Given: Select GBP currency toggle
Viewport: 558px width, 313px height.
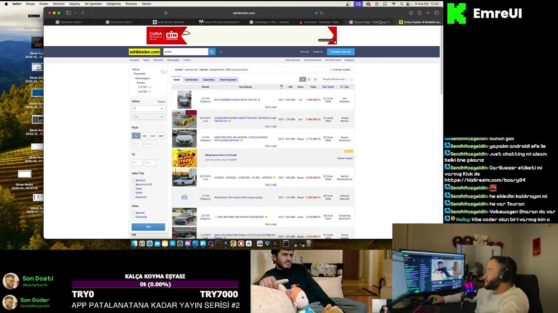Looking at the screenshot, I should [161, 136].
